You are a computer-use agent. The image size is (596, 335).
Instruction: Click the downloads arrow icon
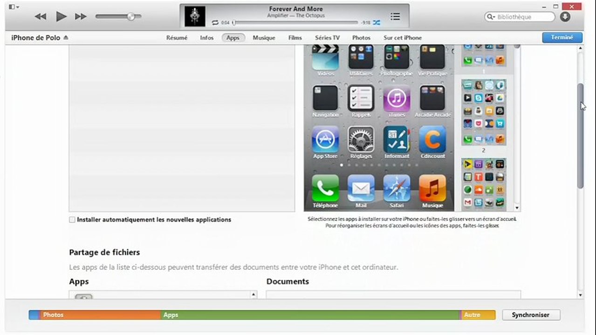coord(565,17)
